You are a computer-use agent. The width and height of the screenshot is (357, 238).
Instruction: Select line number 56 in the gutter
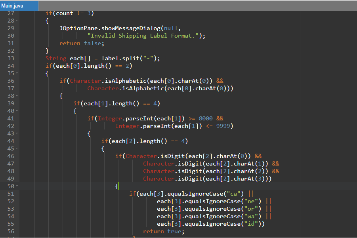coord(11,231)
